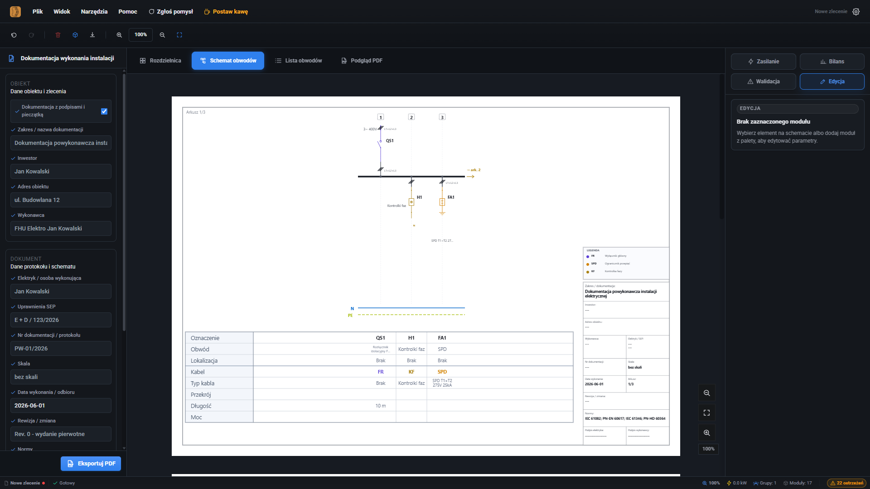Click the orange KF cell in table

pyautogui.click(x=411, y=372)
